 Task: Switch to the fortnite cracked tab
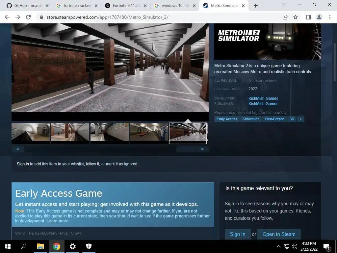tap(76, 6)
